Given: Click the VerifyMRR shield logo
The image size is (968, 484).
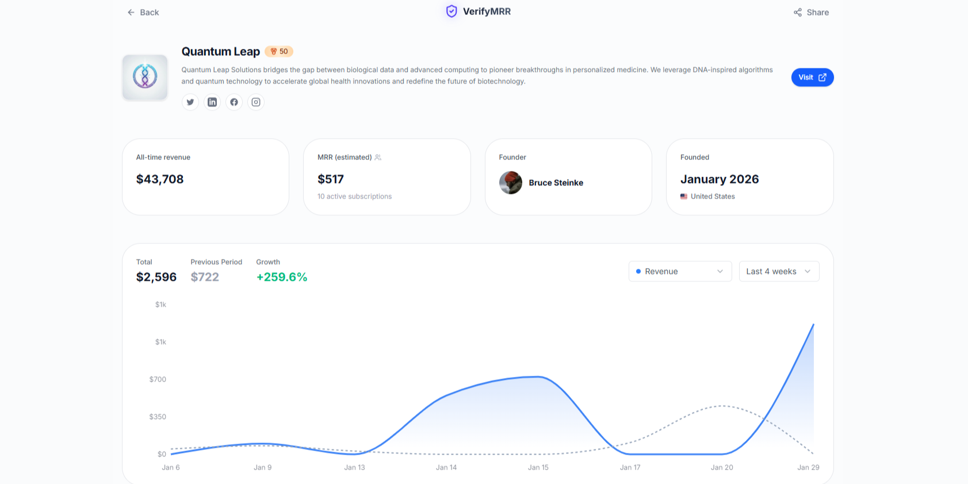Looking at the screenshot, I should pyautogui.click(x=452, y=12).
